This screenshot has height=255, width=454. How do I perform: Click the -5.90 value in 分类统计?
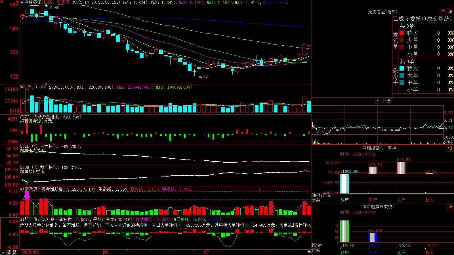[431, 245]
